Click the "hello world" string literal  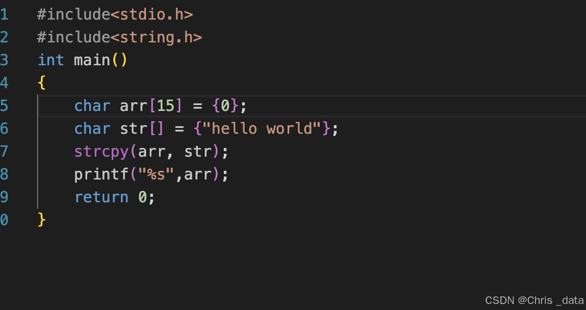coord(261,129)
